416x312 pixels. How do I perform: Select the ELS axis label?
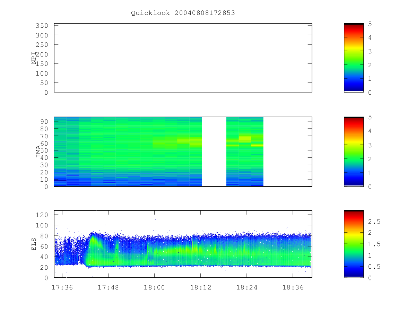[34, 244]
